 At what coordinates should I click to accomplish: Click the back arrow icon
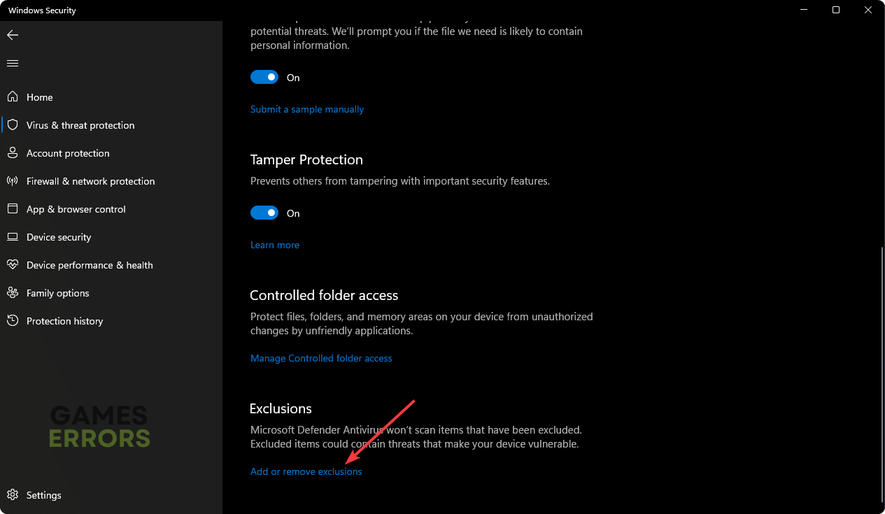tap(13, 35)
